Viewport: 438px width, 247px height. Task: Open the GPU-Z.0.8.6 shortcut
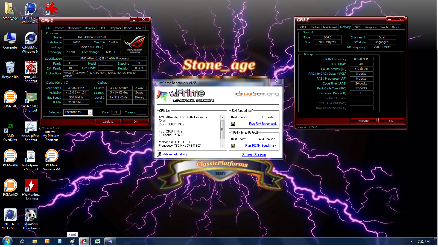pos(31,101)
